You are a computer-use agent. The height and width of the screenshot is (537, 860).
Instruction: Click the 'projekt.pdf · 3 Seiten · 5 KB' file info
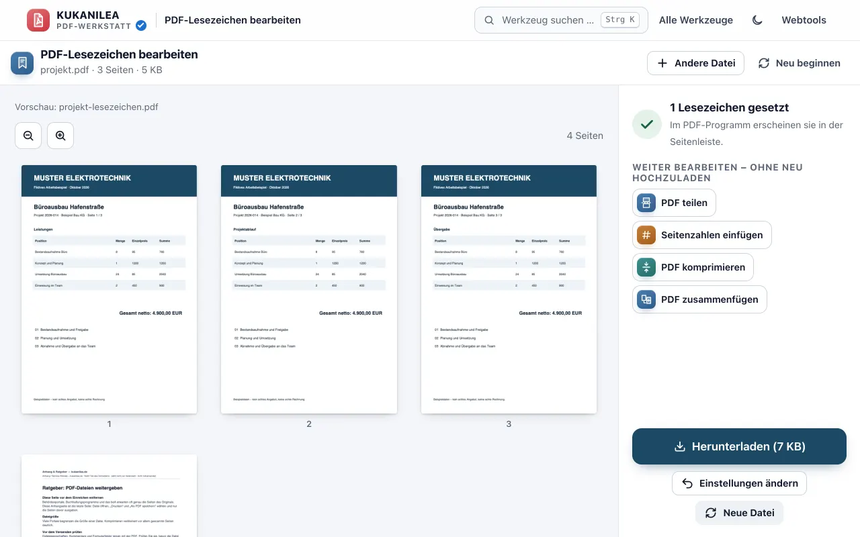click(x=101, y=70)
